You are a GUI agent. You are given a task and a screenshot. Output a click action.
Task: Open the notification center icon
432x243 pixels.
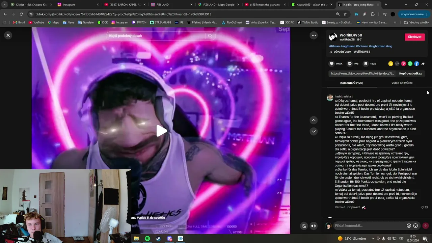[425, 239]
